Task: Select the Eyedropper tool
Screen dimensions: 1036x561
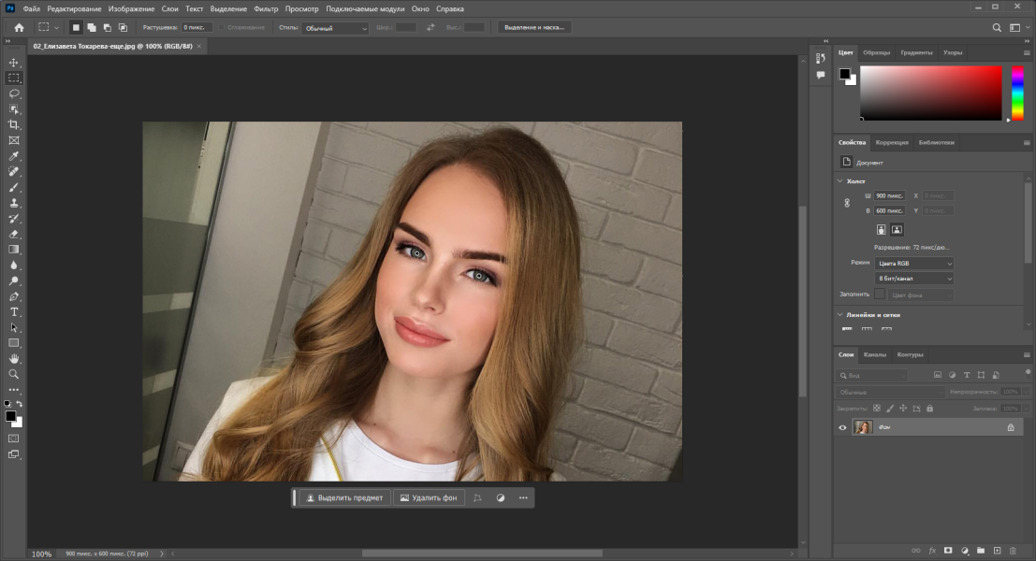Action: (14, 156)
